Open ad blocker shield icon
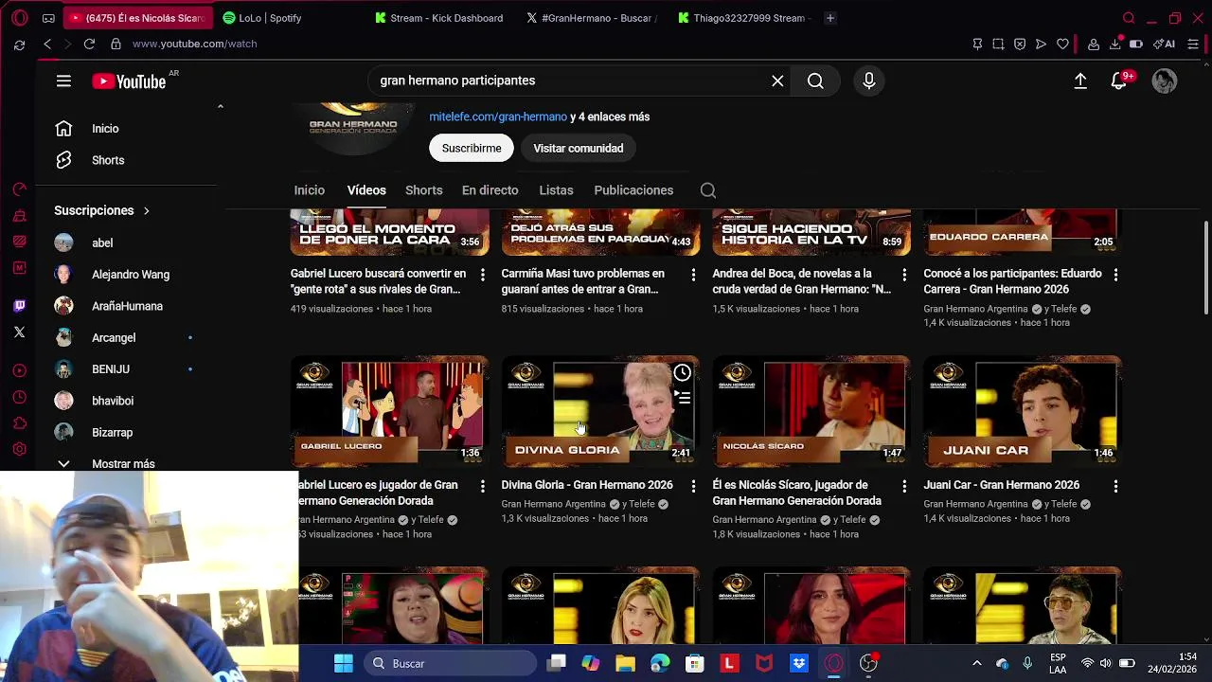Viewport: 1212px width, 682px height. coord(1020,44)
